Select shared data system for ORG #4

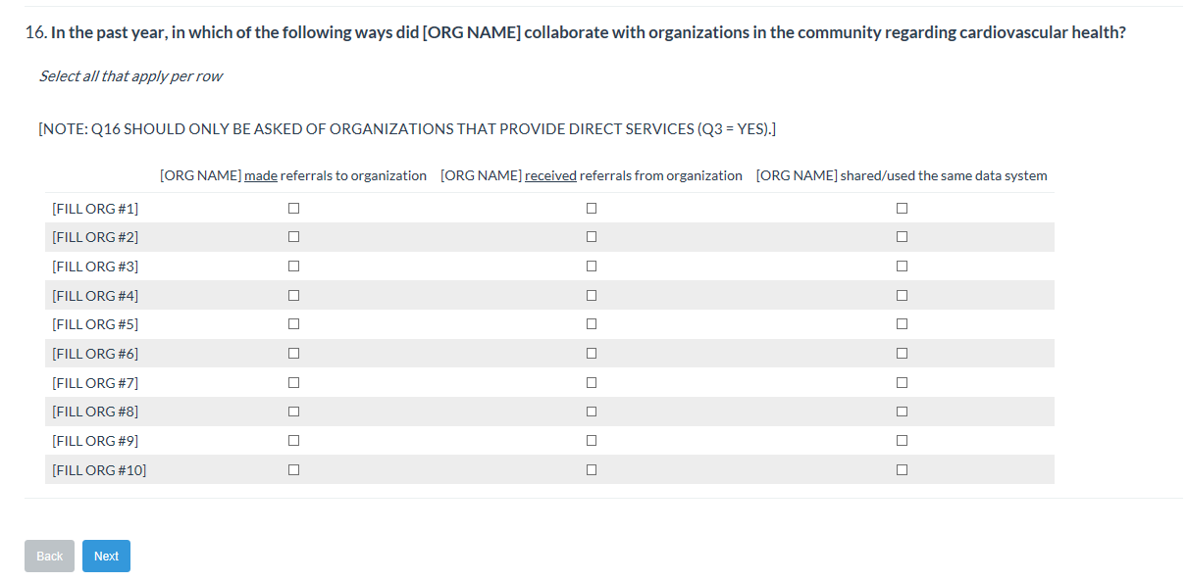(902, 295)
